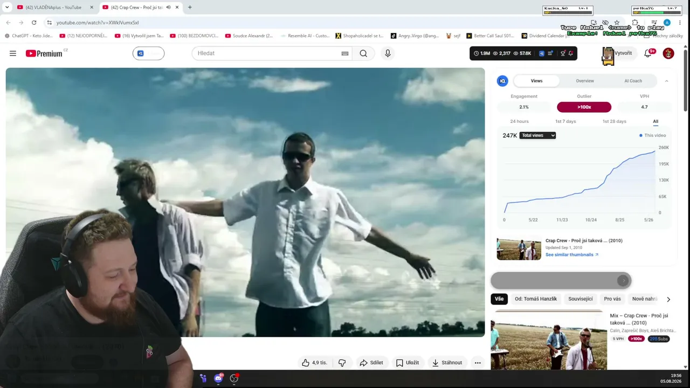The image size is (690, 388).
Task: Toggle the vidIQ pill button beside the logo
Action: [x=148, y=53]
